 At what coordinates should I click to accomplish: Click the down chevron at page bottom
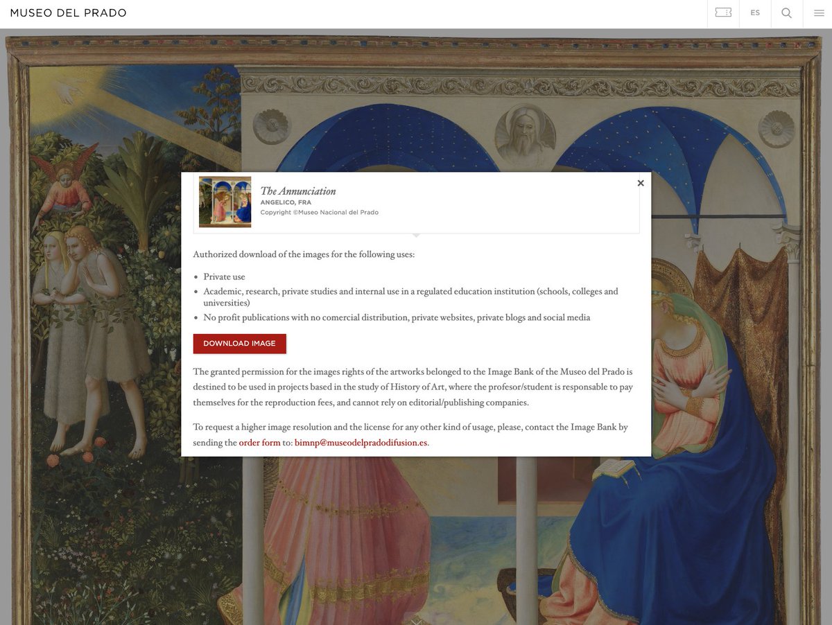[416, 621]
